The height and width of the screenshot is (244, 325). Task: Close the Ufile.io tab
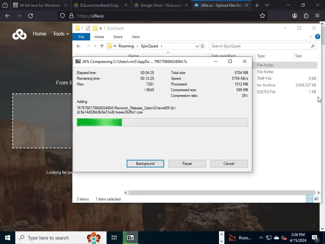click(x=246, y=5)
